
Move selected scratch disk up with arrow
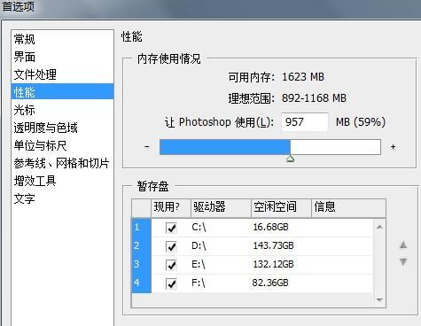[x=403, y=244]
